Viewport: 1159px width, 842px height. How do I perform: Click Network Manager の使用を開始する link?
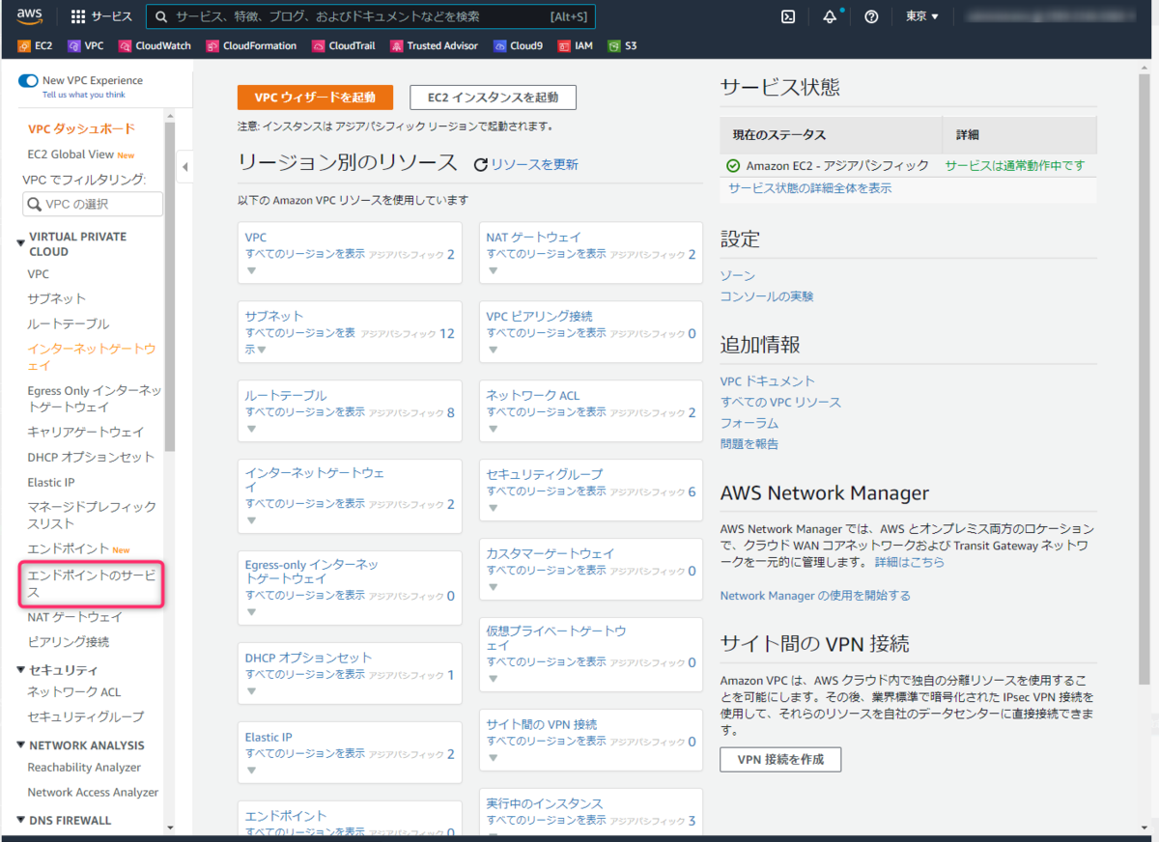(815, 596)
